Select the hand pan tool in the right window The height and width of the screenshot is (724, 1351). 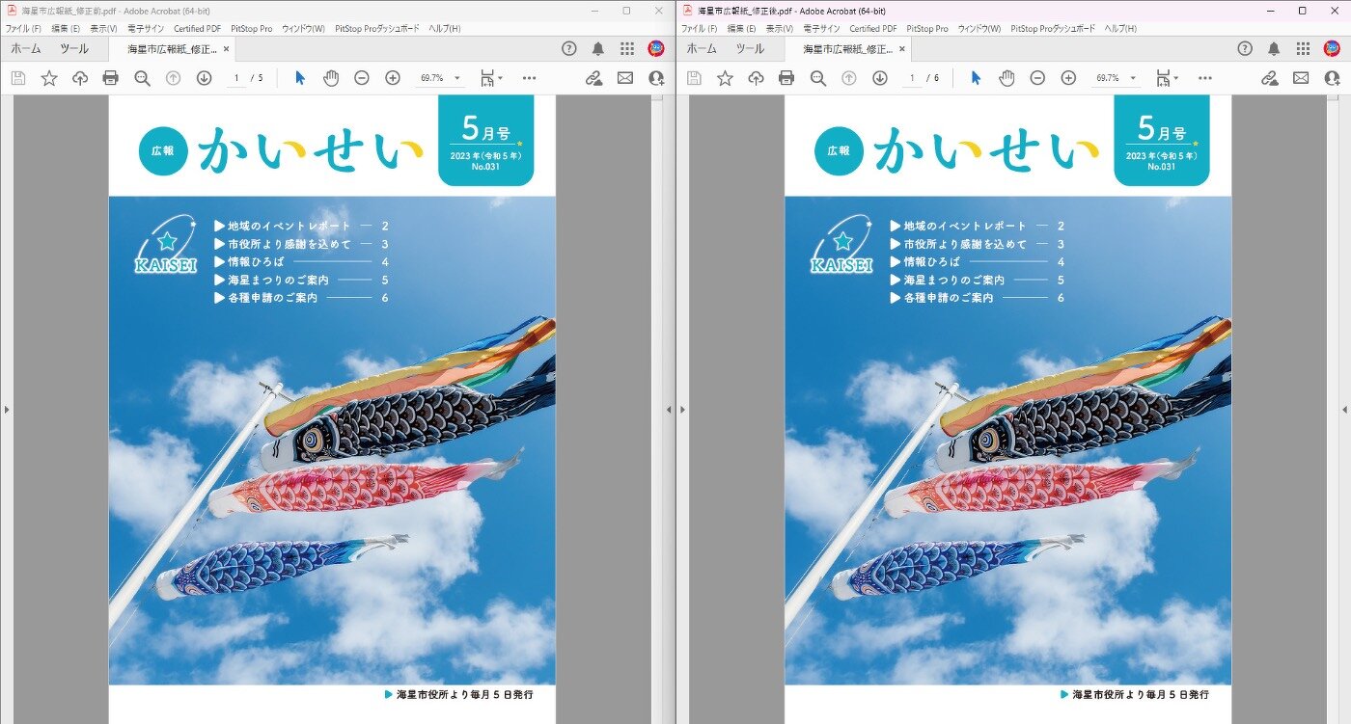[x=1006, y=78]
